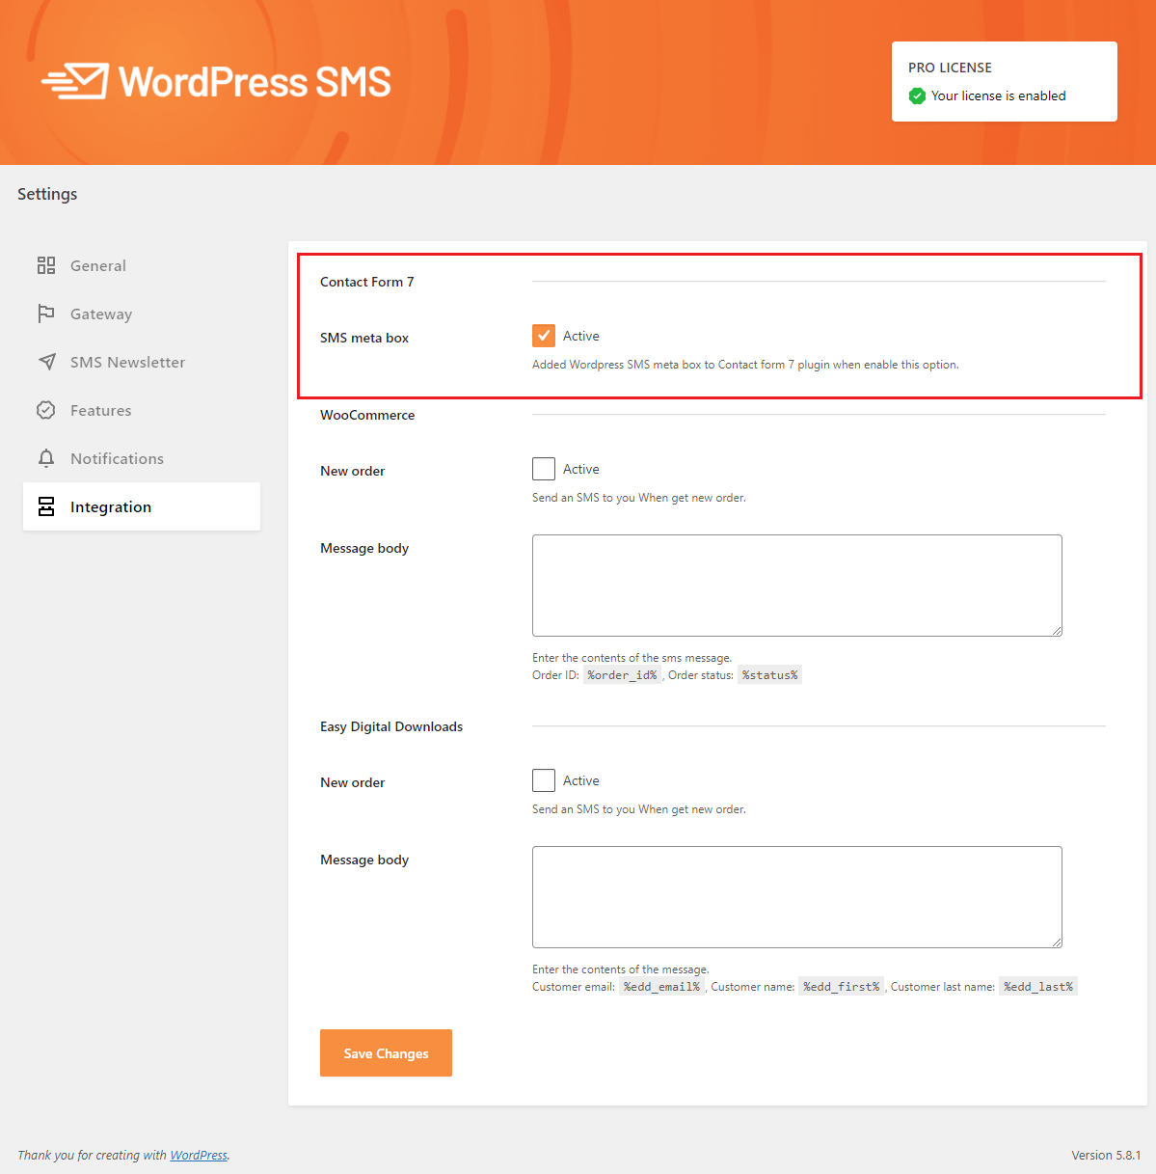Click the Notifications bell icon
This screenshot has height=1174, width=1156.
click(x=46, y=458)
